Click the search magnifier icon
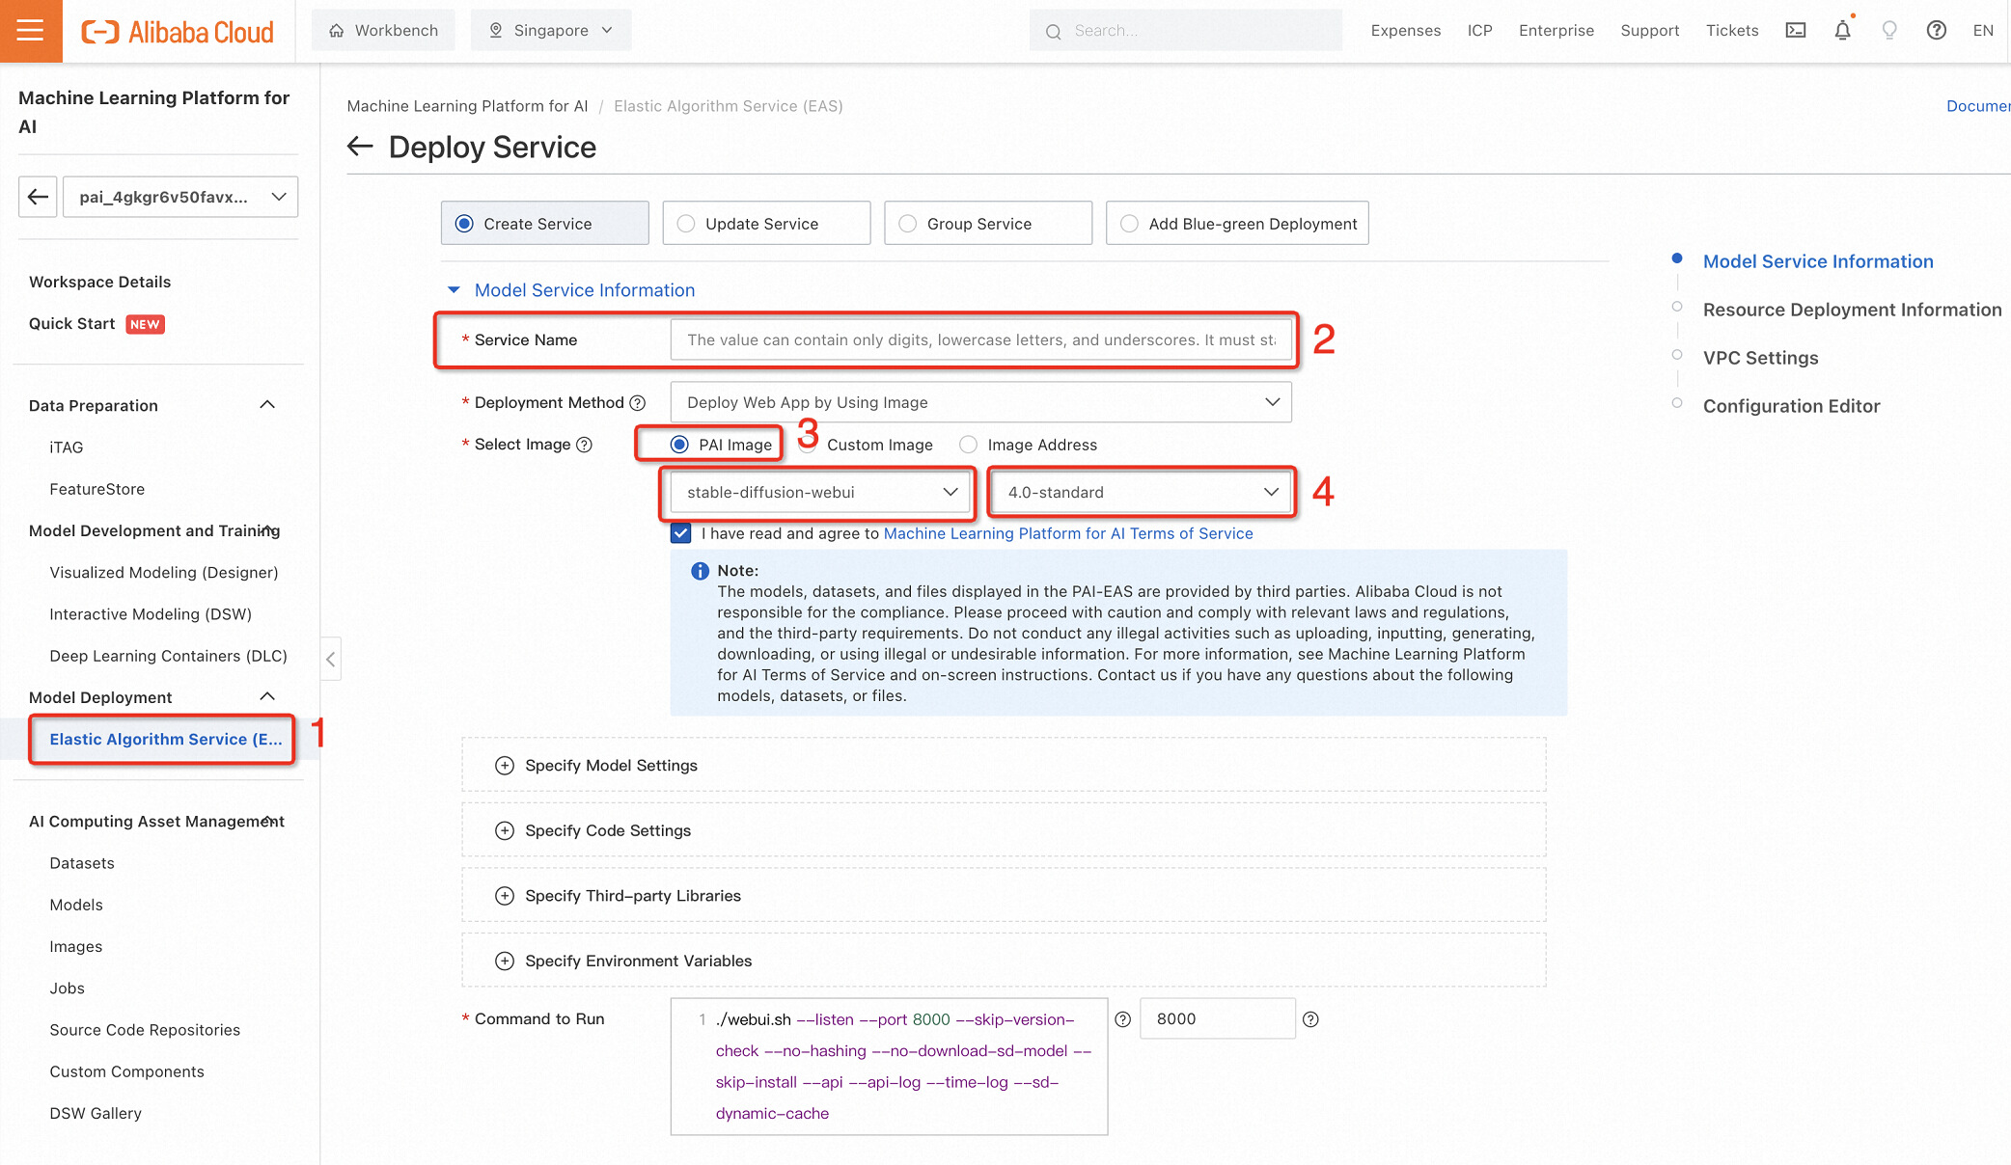2011x1165 pixels. tap(1054, 32)
